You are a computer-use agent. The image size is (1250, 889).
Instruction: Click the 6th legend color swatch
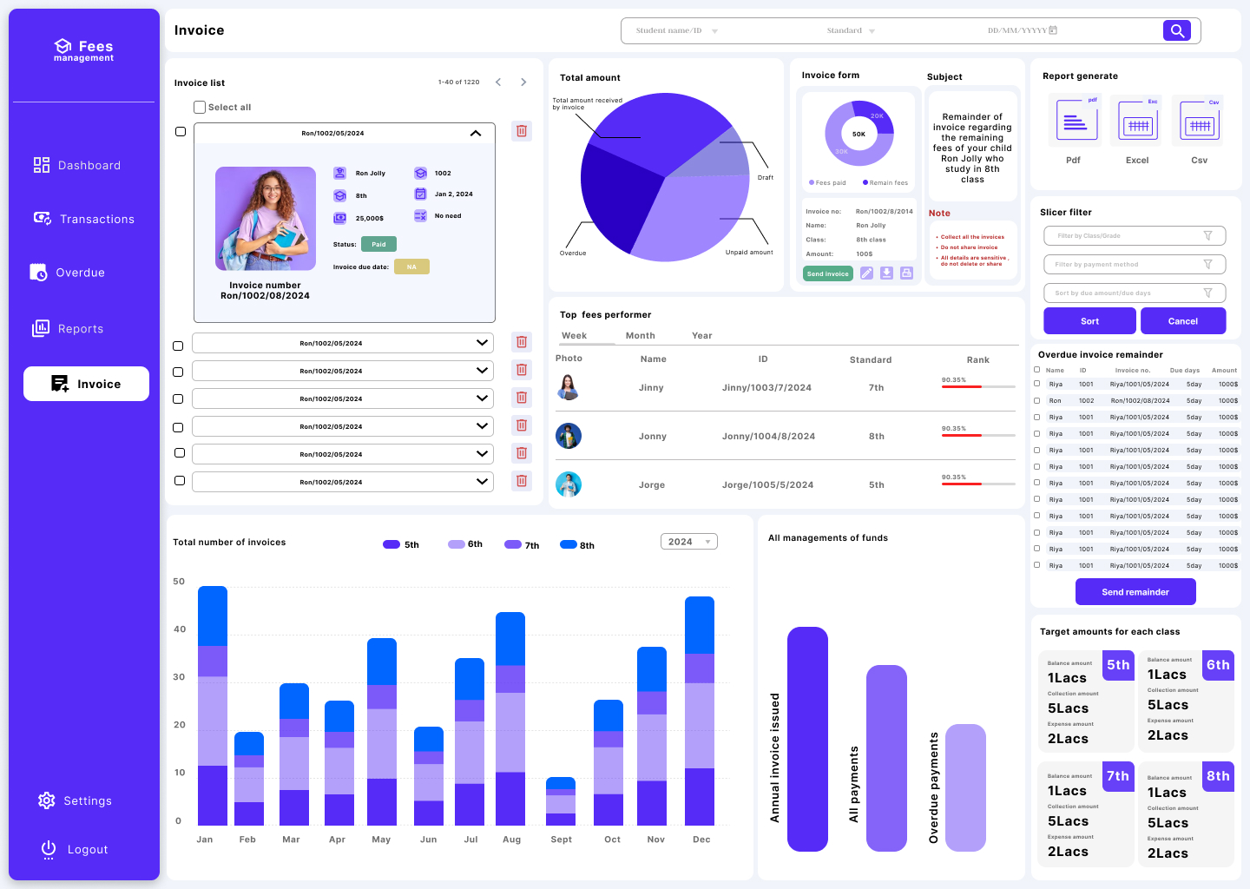(457, 544)
